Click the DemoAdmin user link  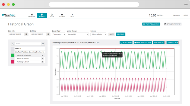(176, 15)
